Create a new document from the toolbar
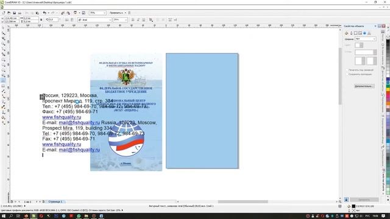Screen dimensions: 390x219 tap(4, 13)
